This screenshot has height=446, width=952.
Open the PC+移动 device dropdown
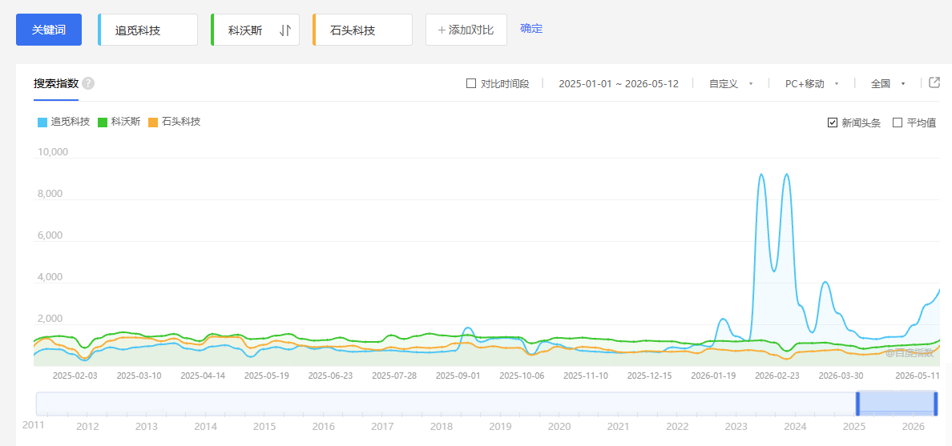tap(812, 84)
